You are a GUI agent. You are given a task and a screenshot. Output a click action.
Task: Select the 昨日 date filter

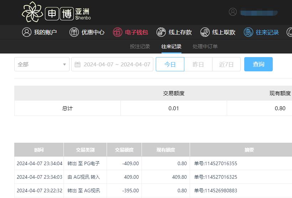click(x=198, y=64)
